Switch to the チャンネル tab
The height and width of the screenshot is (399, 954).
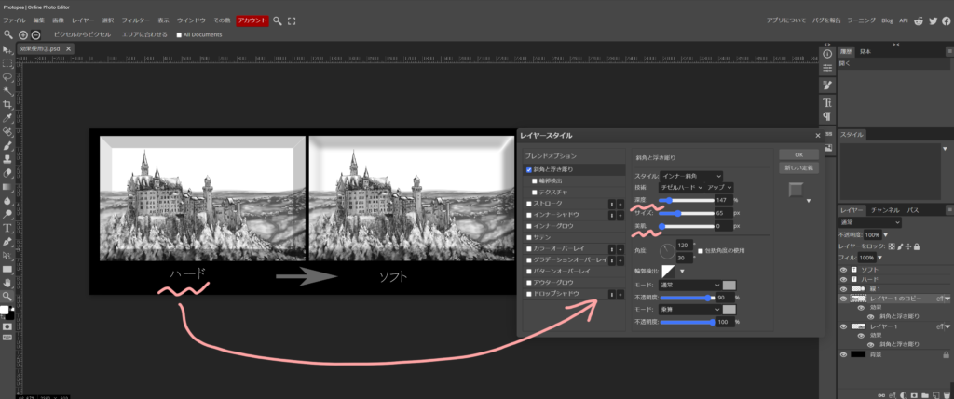pos(887,211)
